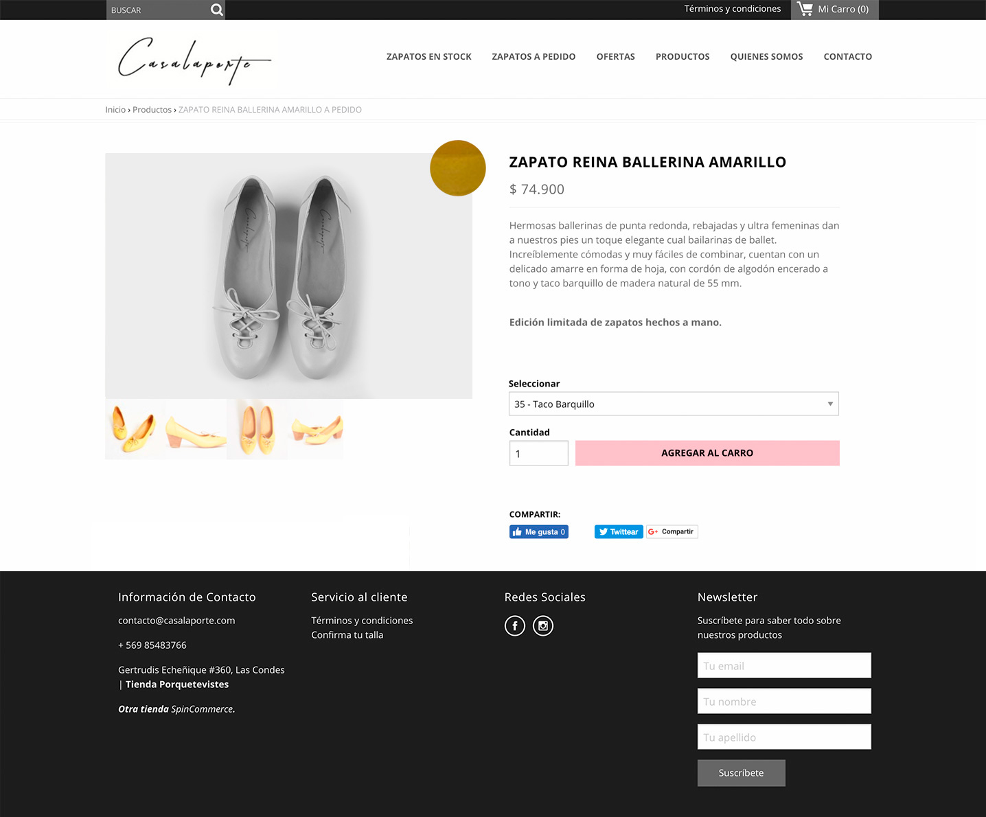Share via the Twittear button

pos(619,531)
